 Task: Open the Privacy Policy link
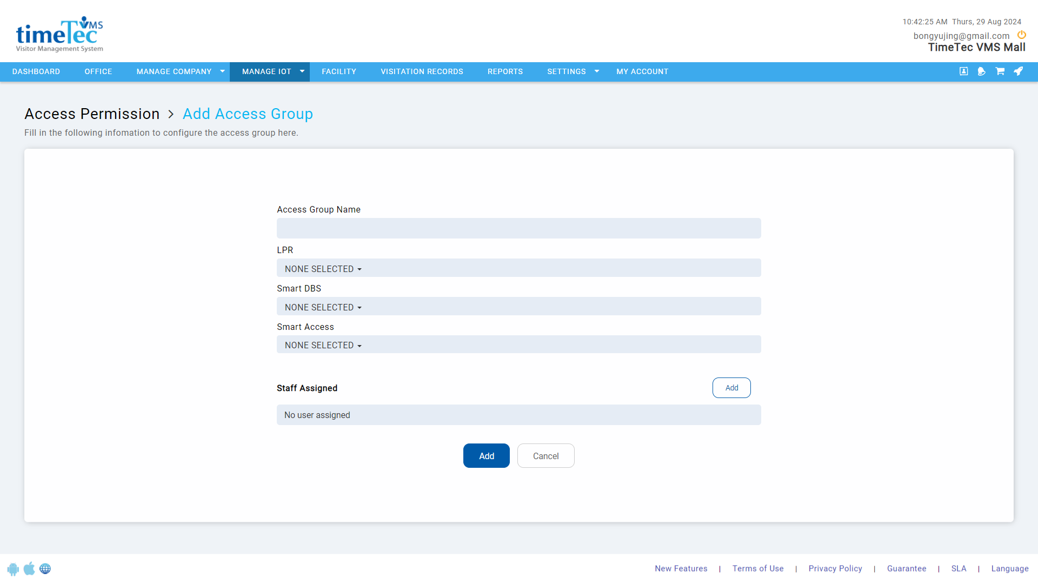[835, 568]
